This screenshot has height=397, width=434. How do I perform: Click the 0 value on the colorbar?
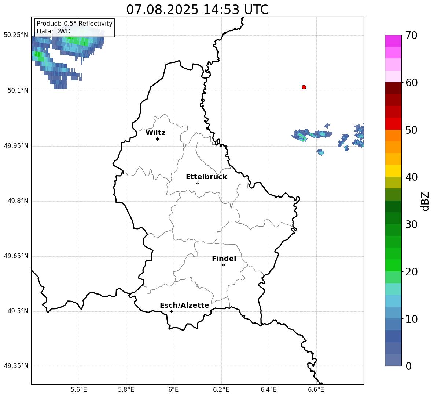click(x=409, y=366)
